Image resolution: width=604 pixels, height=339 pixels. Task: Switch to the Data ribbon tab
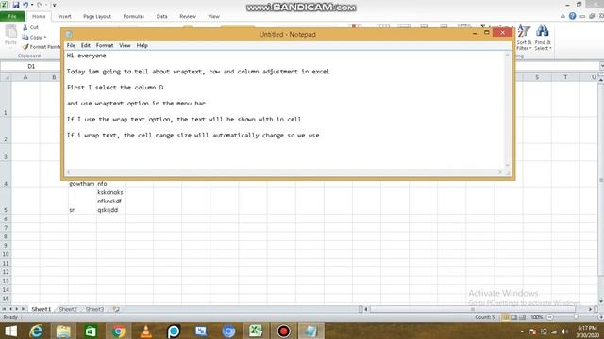(x=161, y=17)
